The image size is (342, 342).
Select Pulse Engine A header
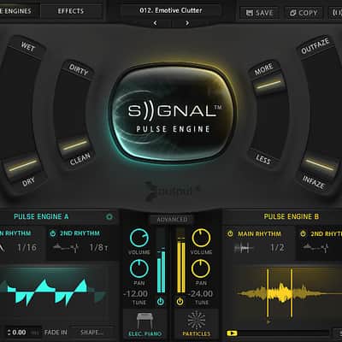click(x=41, y=216)
